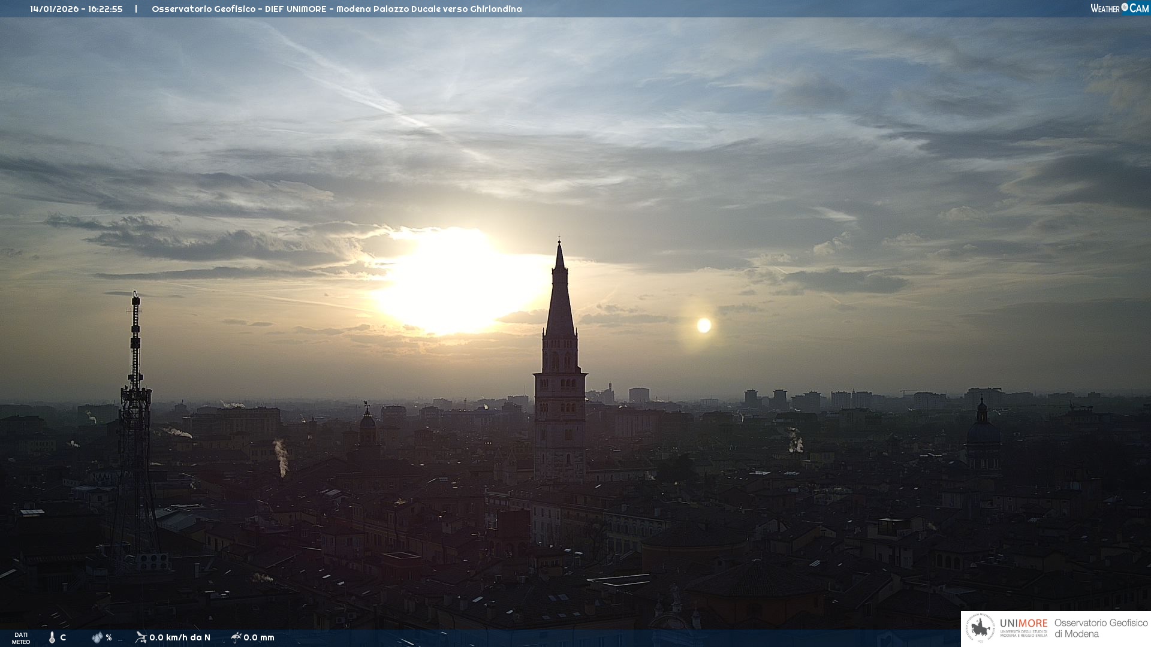The width and height of the screenshot is (1151, 647).
Task: Click the wind vane icon
Action: coord(141,637)
